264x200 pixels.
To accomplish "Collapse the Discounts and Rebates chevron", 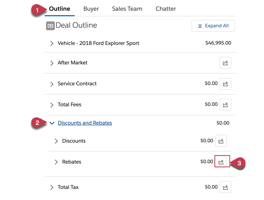I will [x=52, y=123].
